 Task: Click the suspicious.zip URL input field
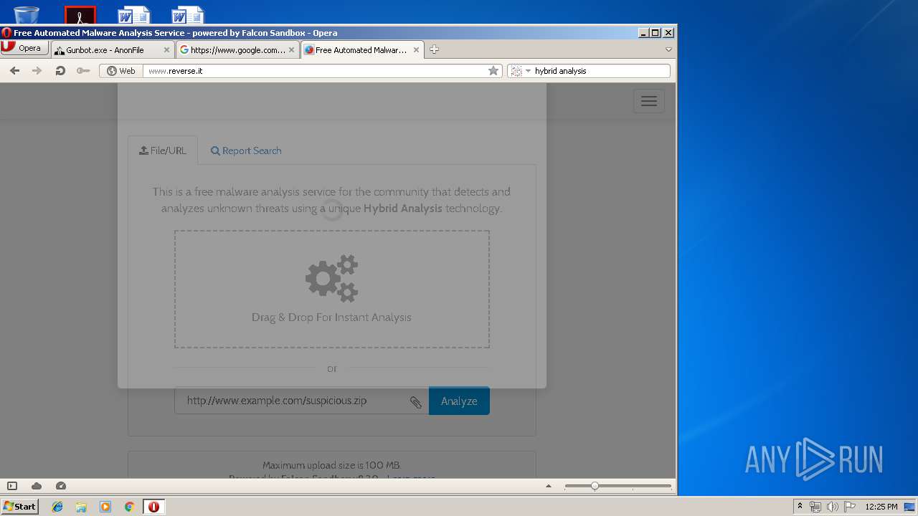[301, 401]
